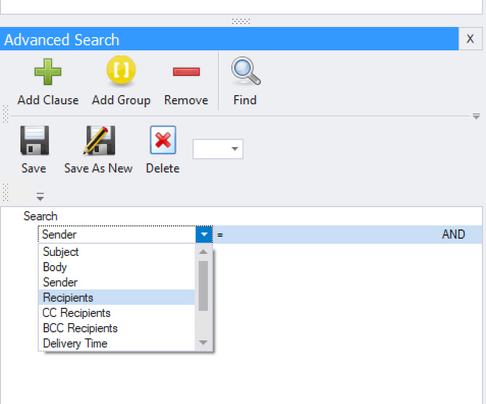Viewport: 486px width, 404px height.
Task: Click the Delete label text
Action: 163,168
